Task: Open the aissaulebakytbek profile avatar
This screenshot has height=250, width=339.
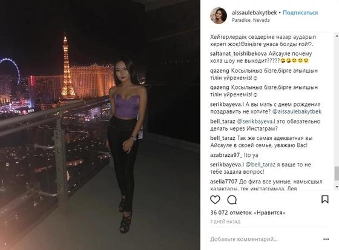Action: coord(219,15)
